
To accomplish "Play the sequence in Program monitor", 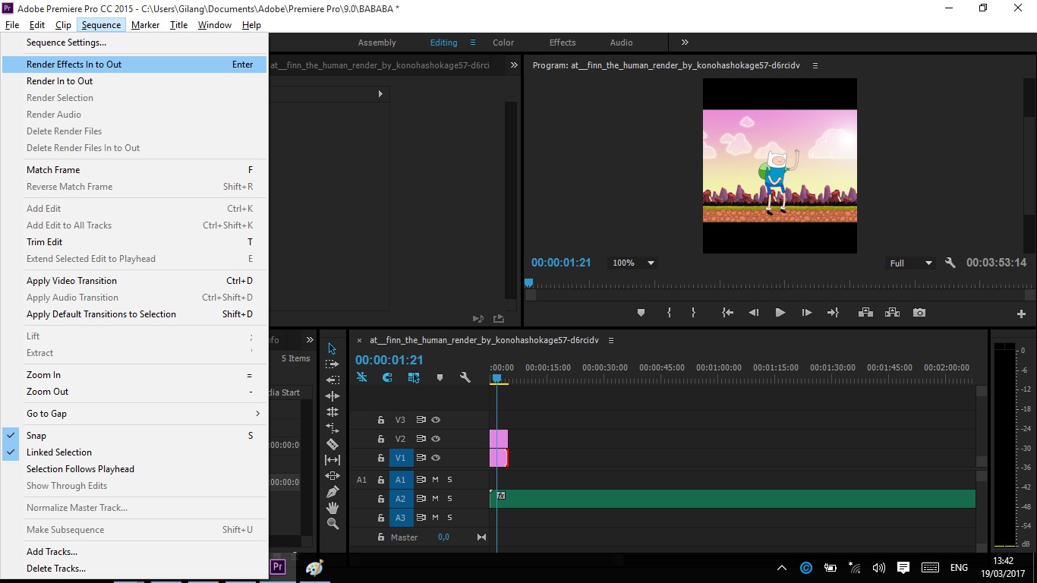I will click(x=780, y=313).
